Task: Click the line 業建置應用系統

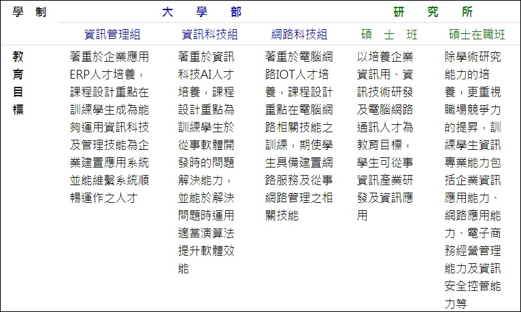Action: pos(110,163)
